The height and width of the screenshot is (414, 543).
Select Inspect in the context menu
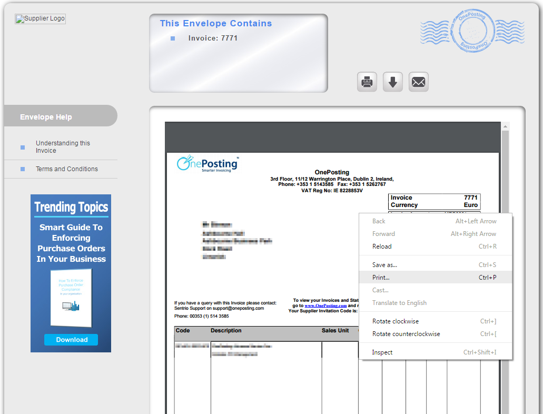point(436,352)
